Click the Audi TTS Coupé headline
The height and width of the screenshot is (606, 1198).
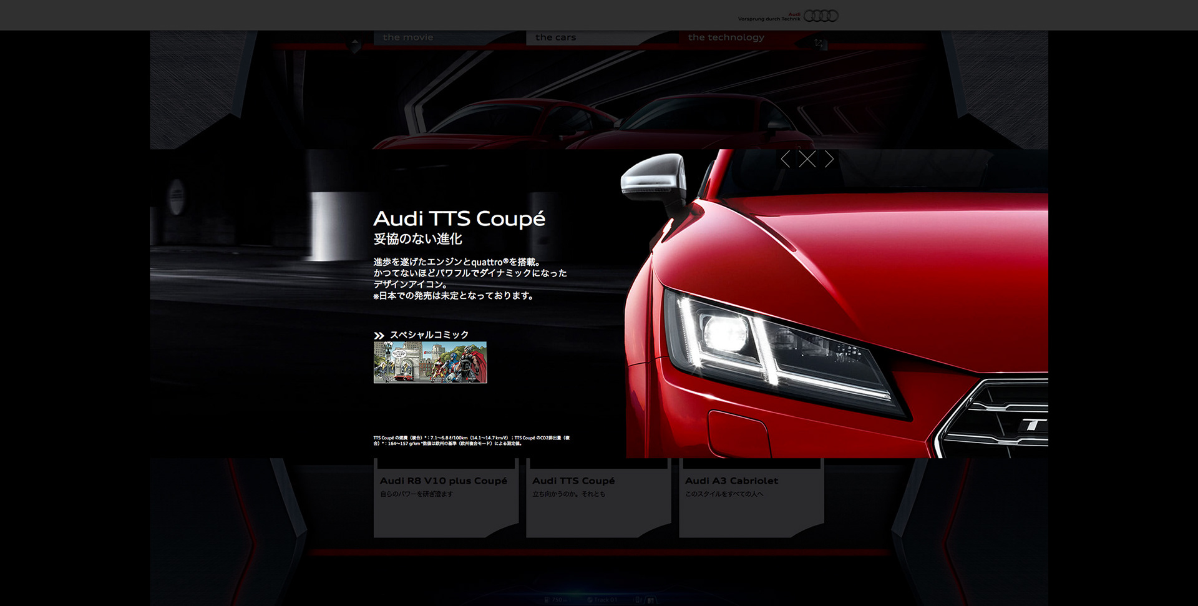pyautogui.click(x=459, y=218)
